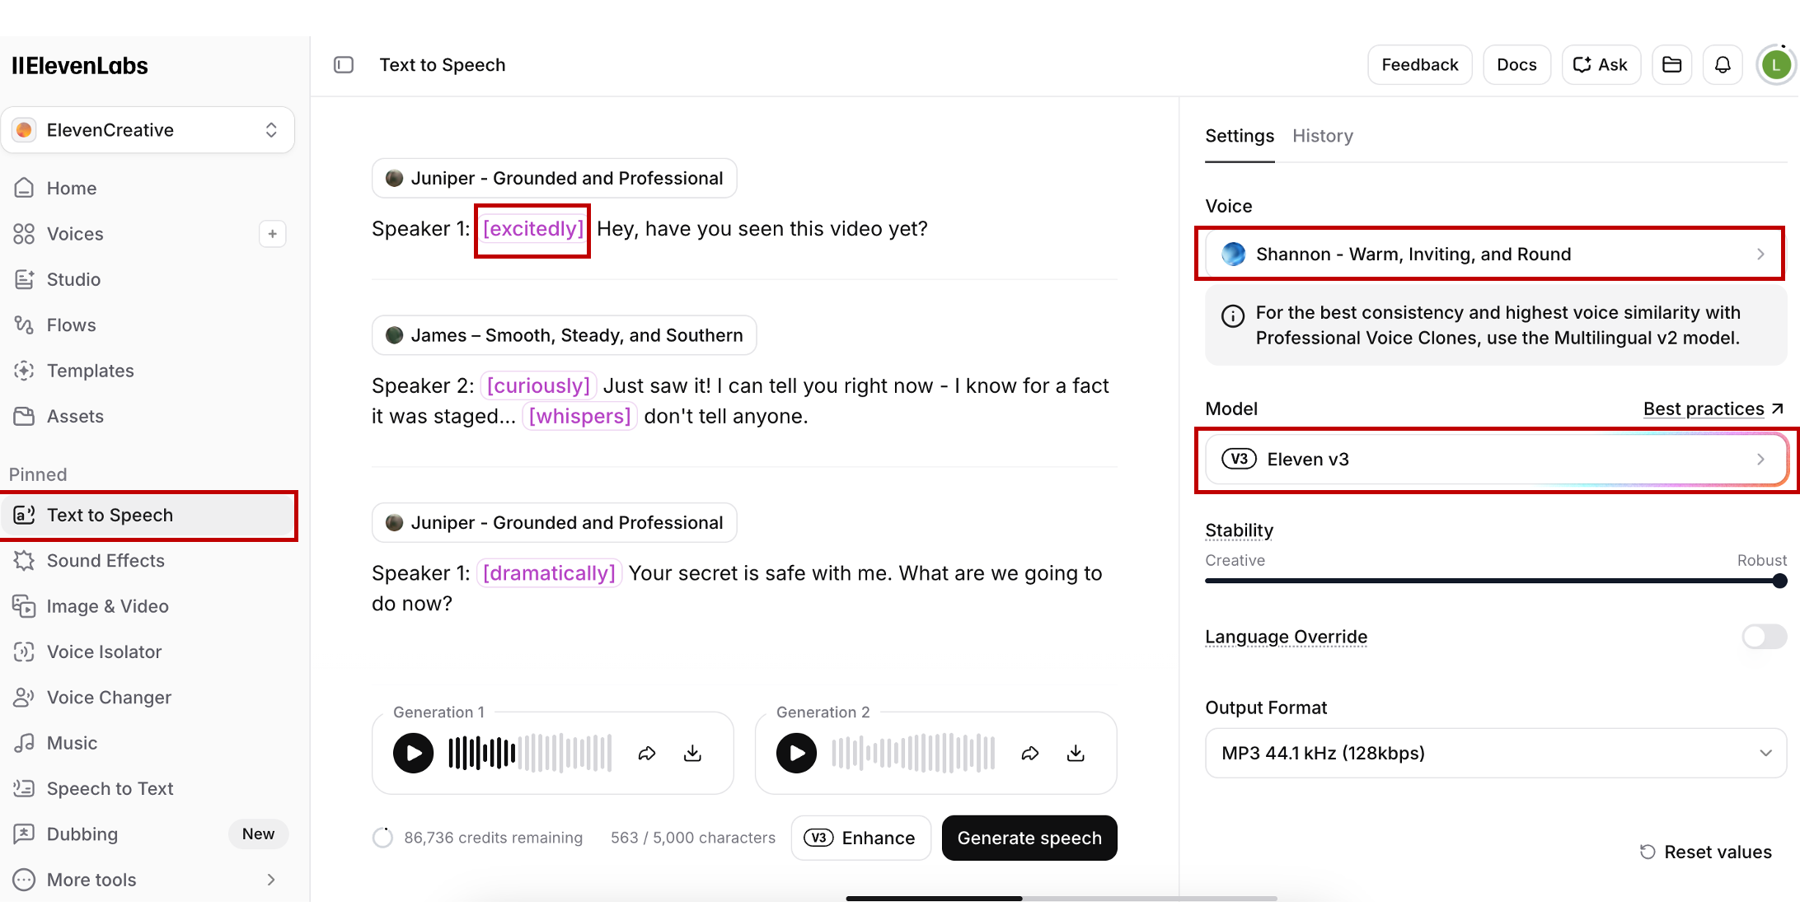The image size is (1800, 906).
Task: Open Flows in sidebar
Action: click(148, 325)
